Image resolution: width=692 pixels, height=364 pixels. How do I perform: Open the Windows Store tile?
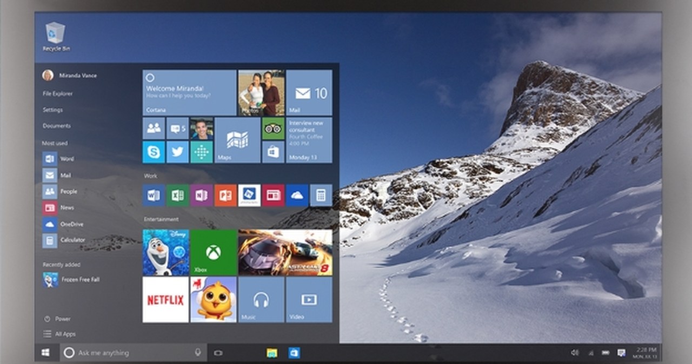click(273, 152)
